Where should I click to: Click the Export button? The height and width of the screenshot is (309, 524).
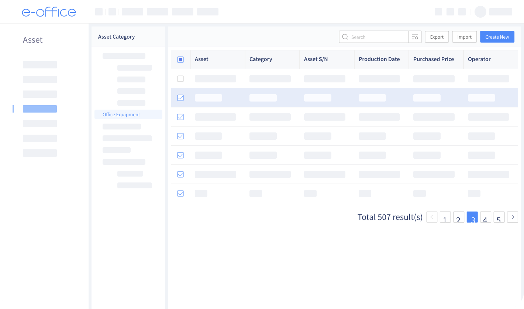click(437, 37)
